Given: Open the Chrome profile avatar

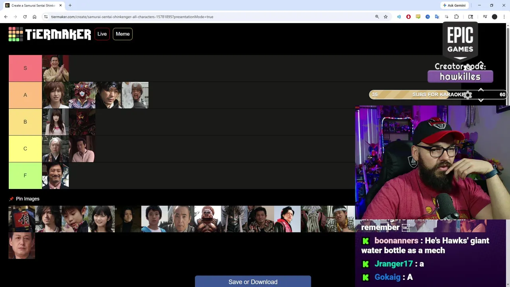Looking at the screenshot, I should tap(494, 17).
